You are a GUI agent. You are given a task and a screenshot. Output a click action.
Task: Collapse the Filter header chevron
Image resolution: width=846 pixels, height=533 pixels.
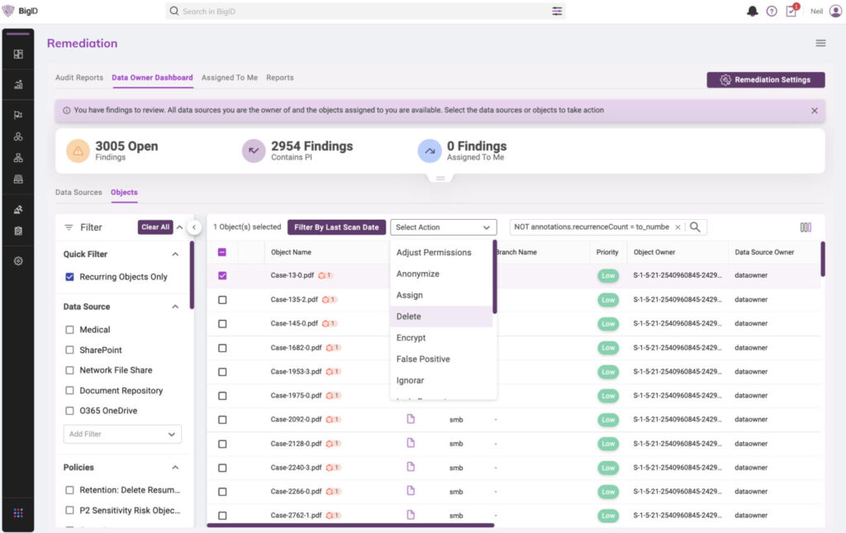[179, 227]
